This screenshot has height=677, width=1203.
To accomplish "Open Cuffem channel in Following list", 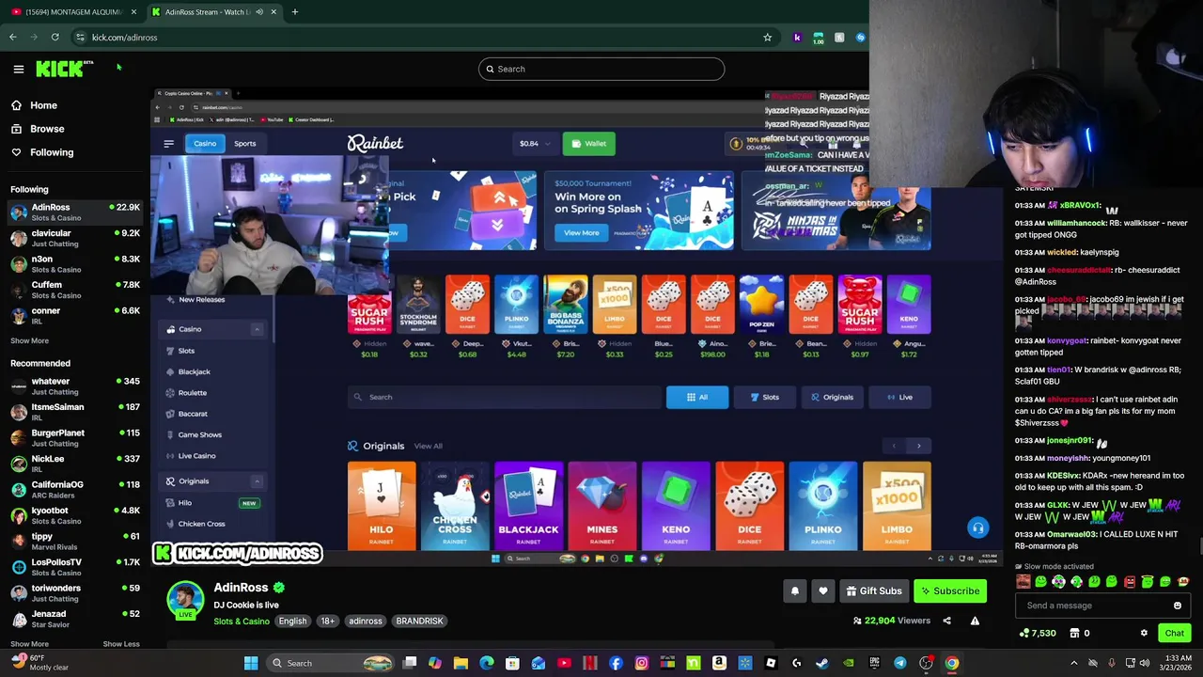I will click(x=73, y=290).
